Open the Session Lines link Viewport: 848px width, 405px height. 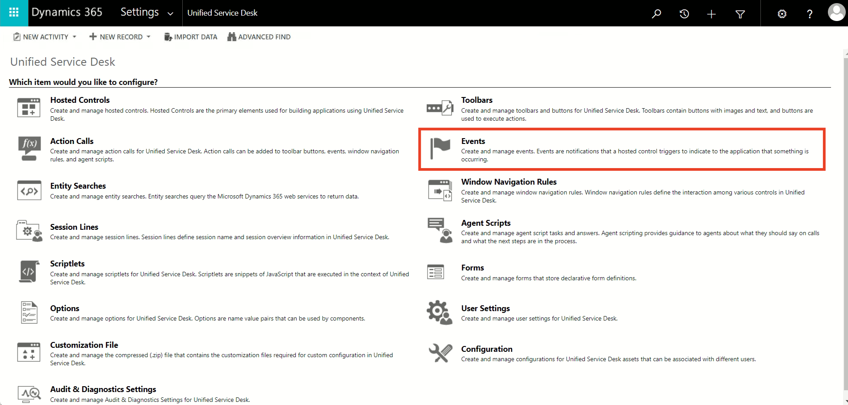click(74, 227)
